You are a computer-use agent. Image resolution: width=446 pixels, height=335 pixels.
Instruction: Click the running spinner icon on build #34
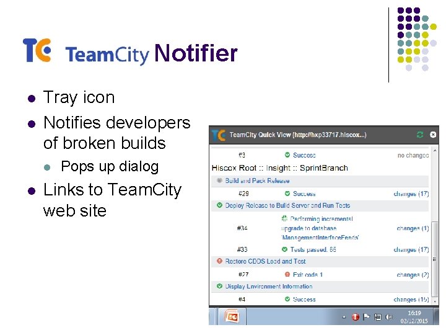(x=284, y=218)
